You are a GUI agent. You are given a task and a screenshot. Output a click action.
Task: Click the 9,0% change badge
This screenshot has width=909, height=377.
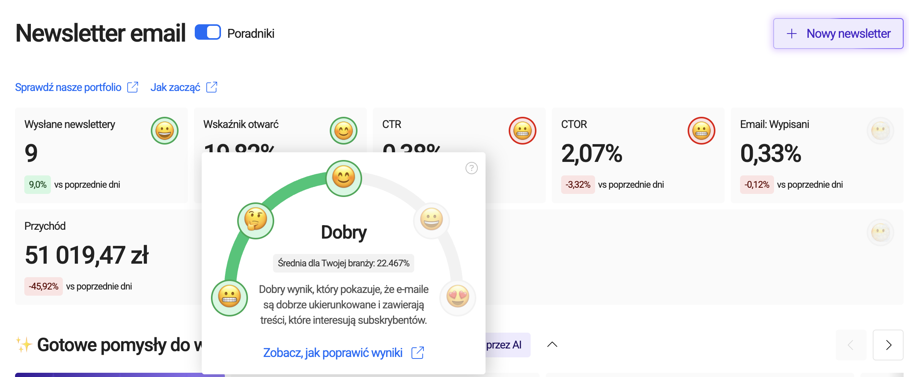pyautogui.click(x=37, y=185)
